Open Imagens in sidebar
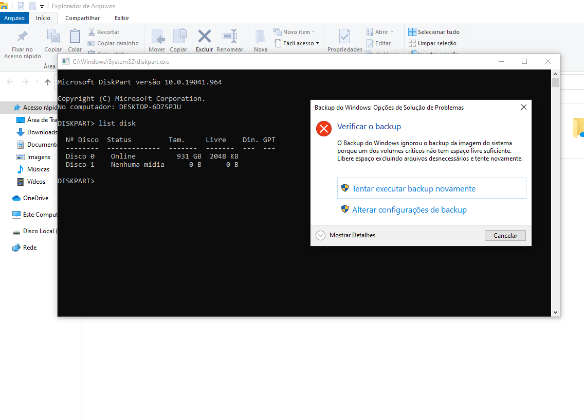 click(x=33, y=157)
